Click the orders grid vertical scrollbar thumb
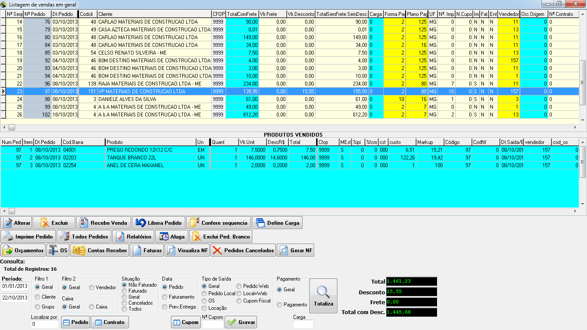Viewport: 587px width, 330px height. pos(583,82)
